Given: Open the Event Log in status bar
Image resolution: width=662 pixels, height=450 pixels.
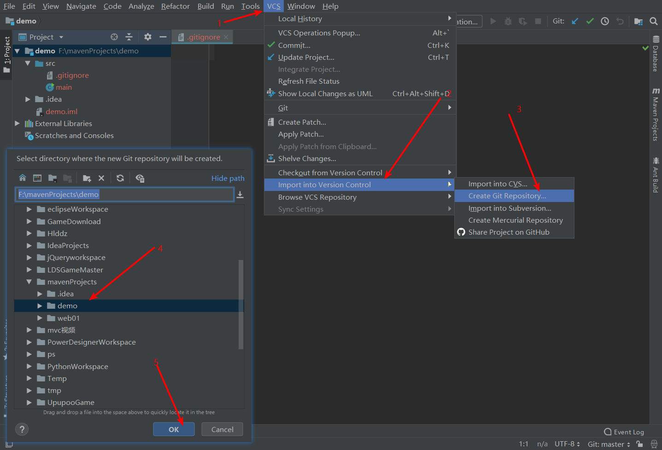Looking at the screenshot, I should pyautogui.click(x=624, y=432).
